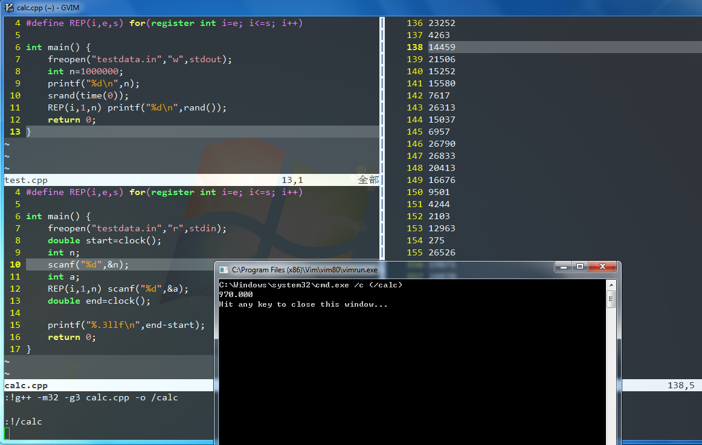Click the vimrun.exe title bar text
Image resolution: width=702 pixels, height=445 pixels.
[x=304, y=270]
